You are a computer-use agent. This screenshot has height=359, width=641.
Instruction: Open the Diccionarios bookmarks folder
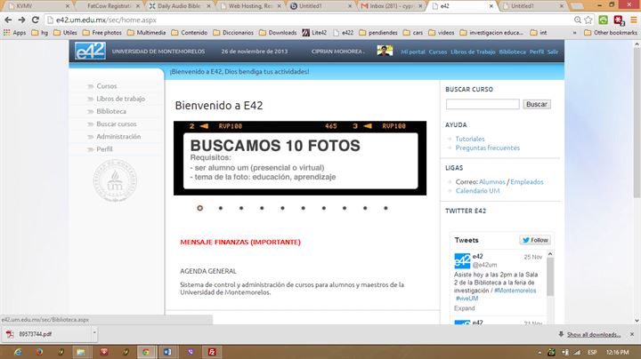[233, 33]
